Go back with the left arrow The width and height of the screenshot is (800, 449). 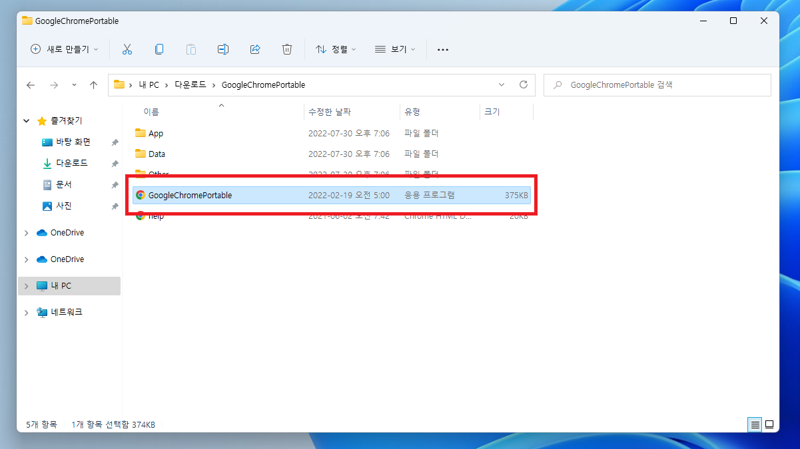pyautogui.click(x=31, y=85)
